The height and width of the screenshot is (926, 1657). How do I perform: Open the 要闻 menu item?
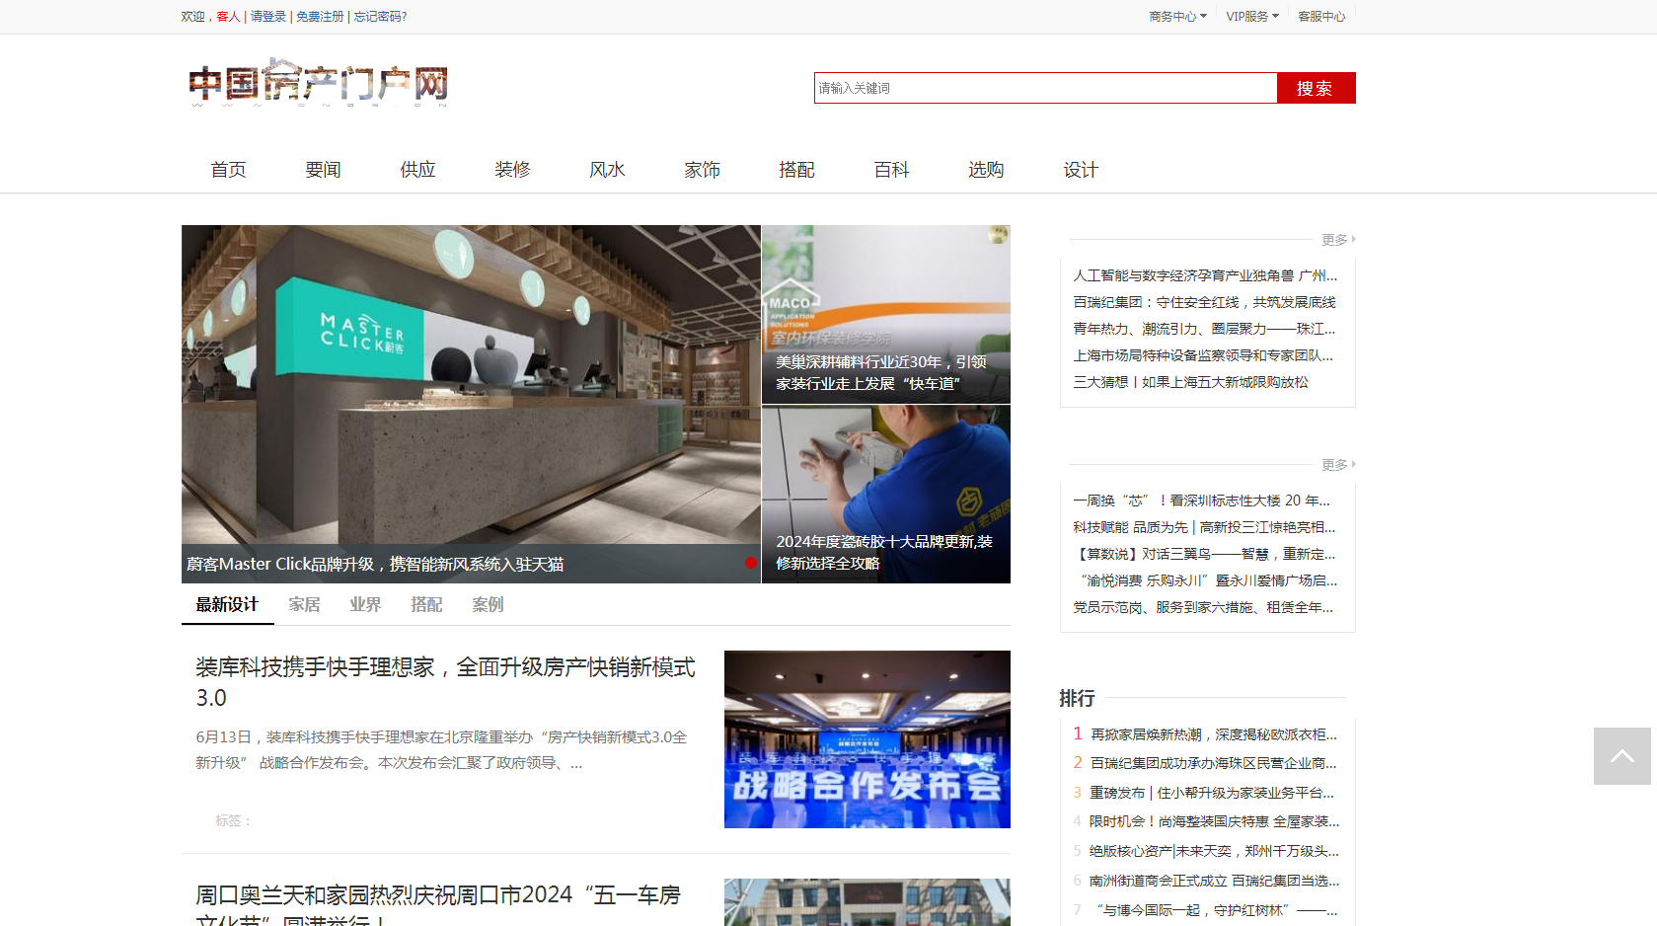[323, 170]
